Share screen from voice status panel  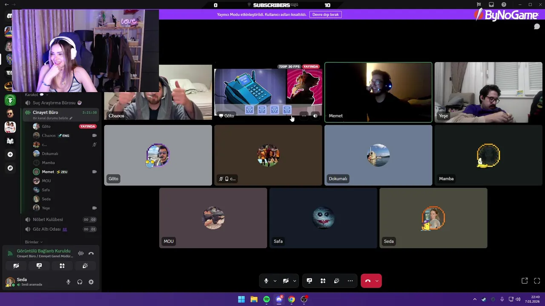click(x=39, y=266)
